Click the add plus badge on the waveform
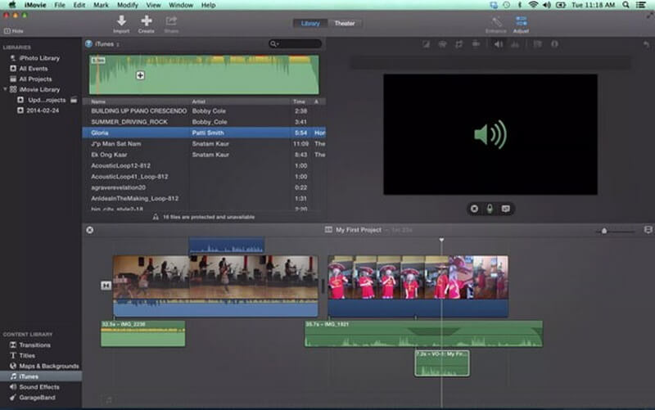Screen dimensions: 655x410 [x=140, y=75]
